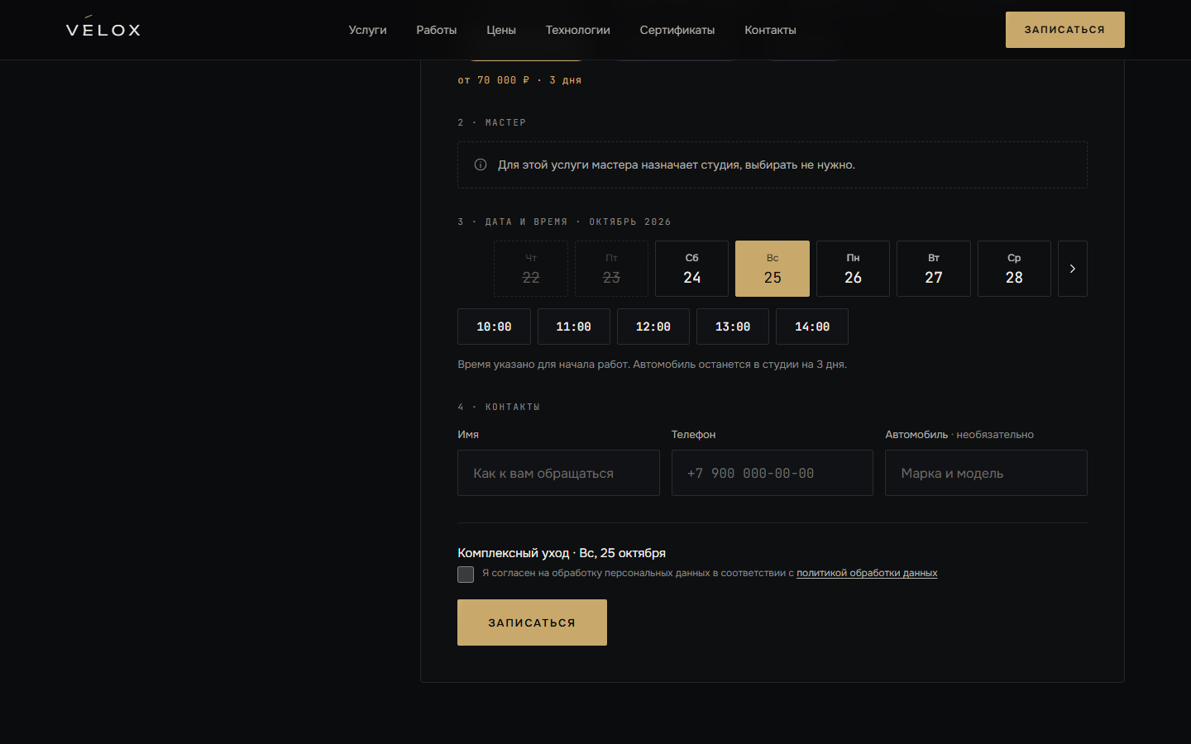Focus the Телефон input field
1191x744 pixels.
click(772, 473)
